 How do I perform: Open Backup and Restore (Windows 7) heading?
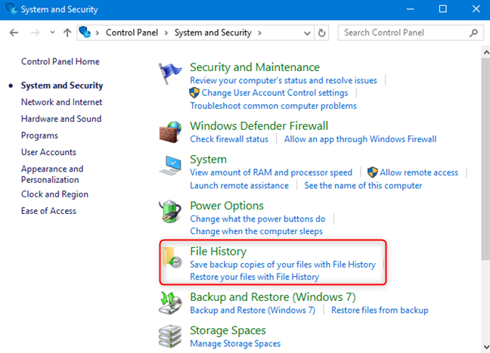273,297
